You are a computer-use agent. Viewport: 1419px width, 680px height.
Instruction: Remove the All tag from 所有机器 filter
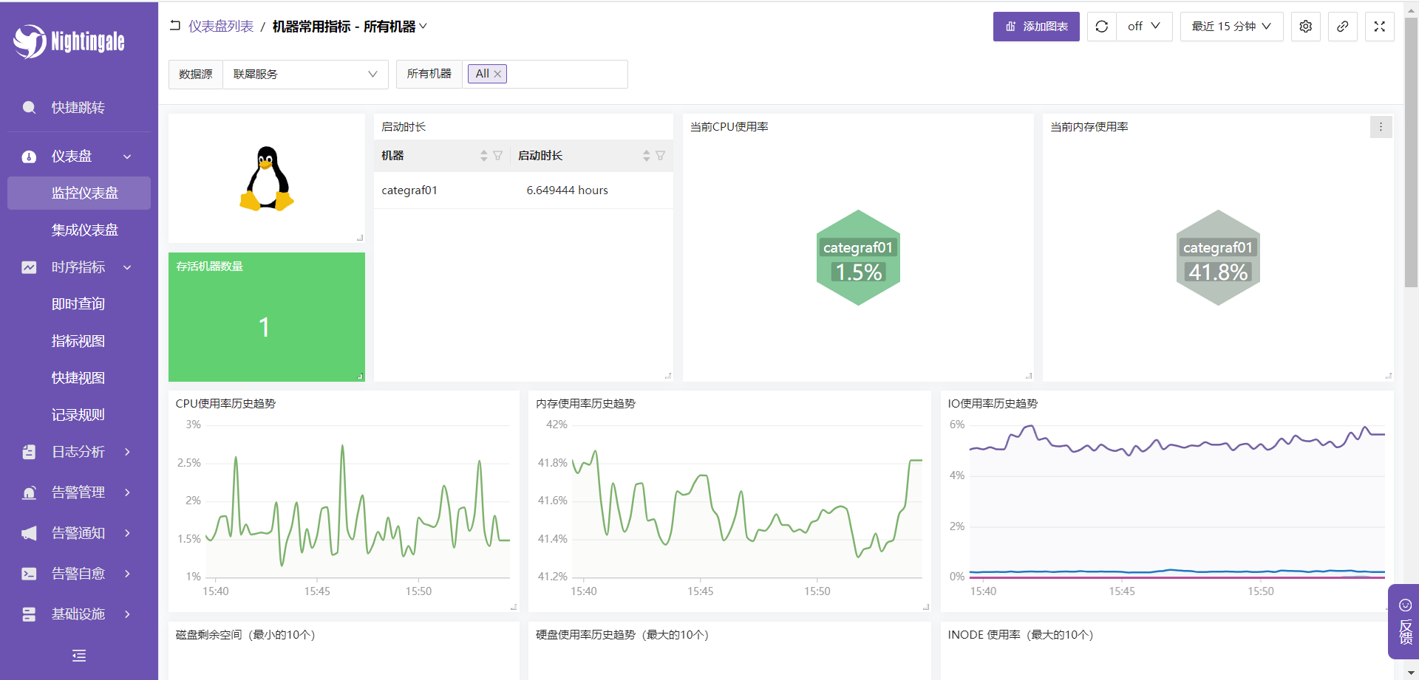pos(497,74)
